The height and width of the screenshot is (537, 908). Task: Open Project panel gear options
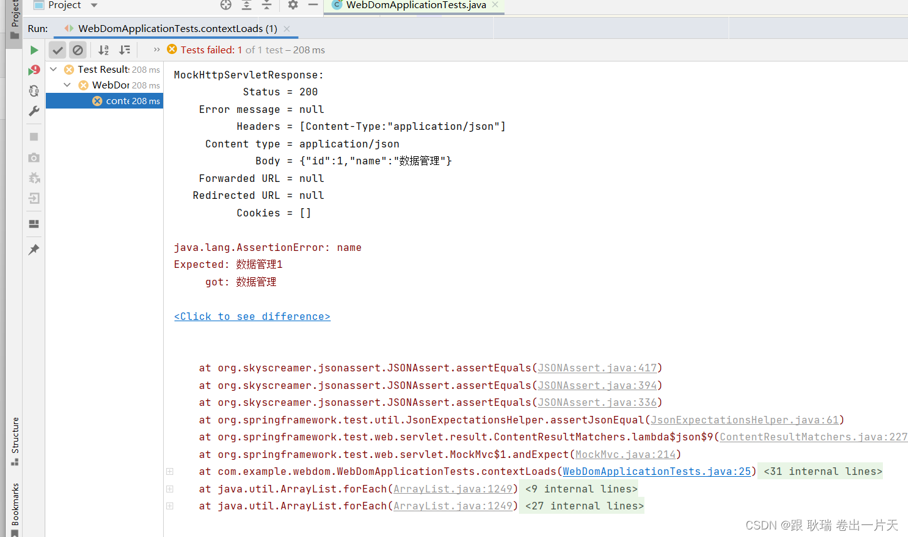tap(293, 5)
